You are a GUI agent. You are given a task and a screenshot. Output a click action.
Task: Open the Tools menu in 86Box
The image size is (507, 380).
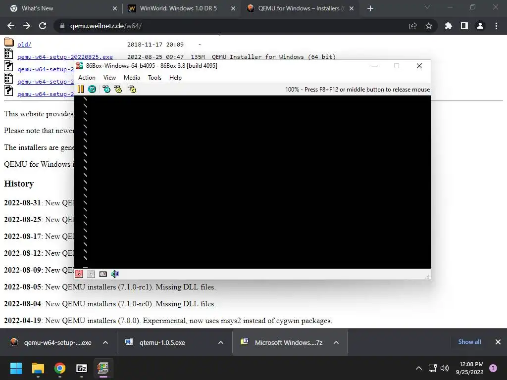click(154, 78)
